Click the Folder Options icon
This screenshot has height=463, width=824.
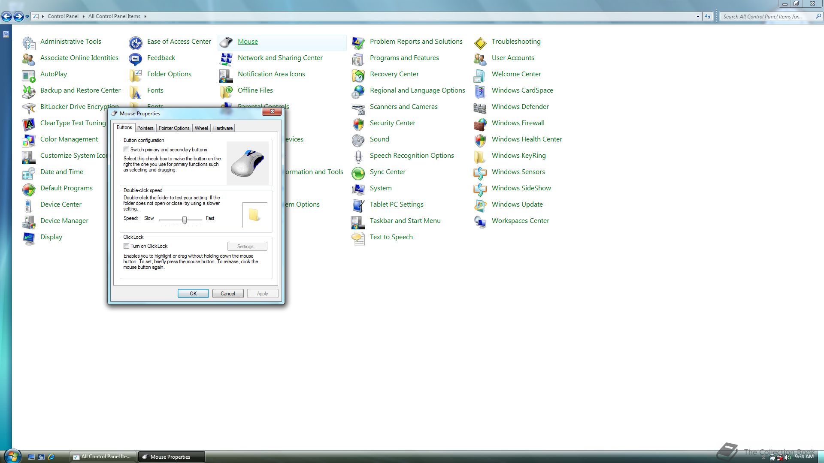[x=136, y=75]
